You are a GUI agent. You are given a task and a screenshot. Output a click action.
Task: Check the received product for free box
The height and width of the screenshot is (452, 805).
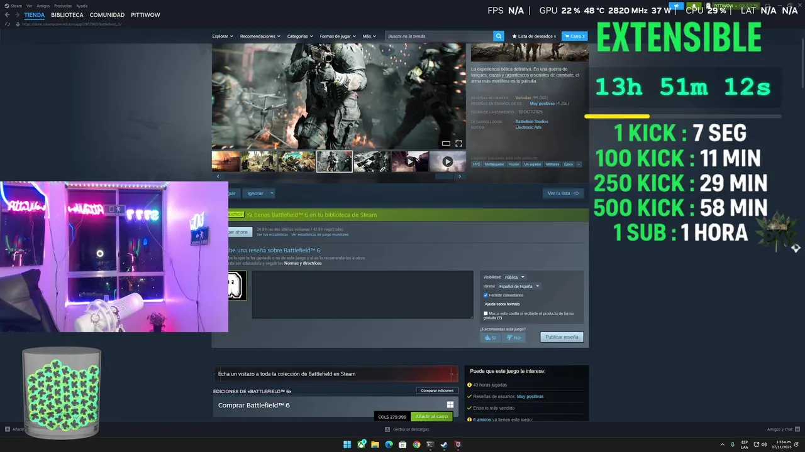(486, 313)
